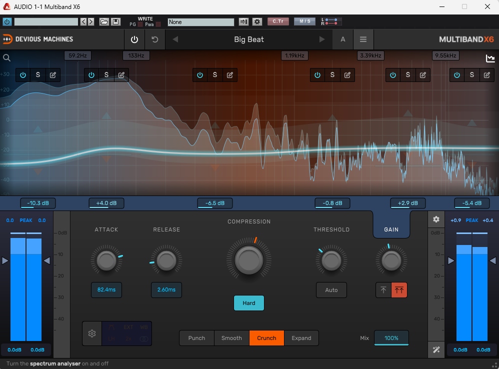499x369 pixels.
Task: Select the Crunch mode tab
Action: click(x=266, y=338)
